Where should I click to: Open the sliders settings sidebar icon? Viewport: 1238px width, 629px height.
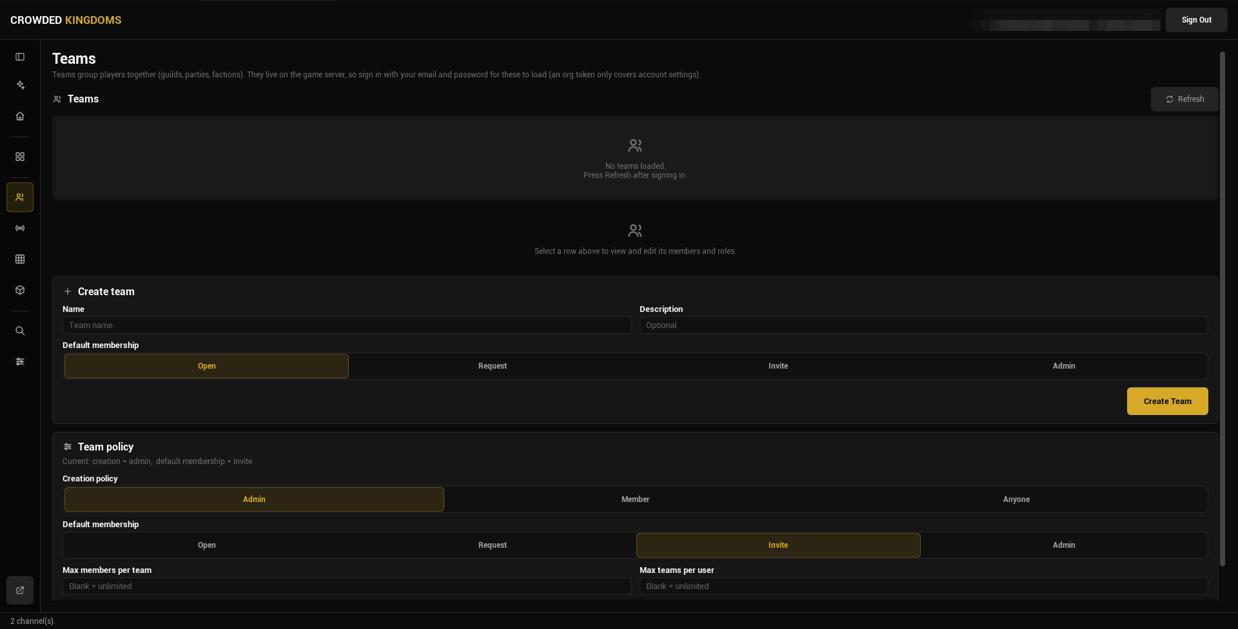pyautogui.click(x=20, y=362)
